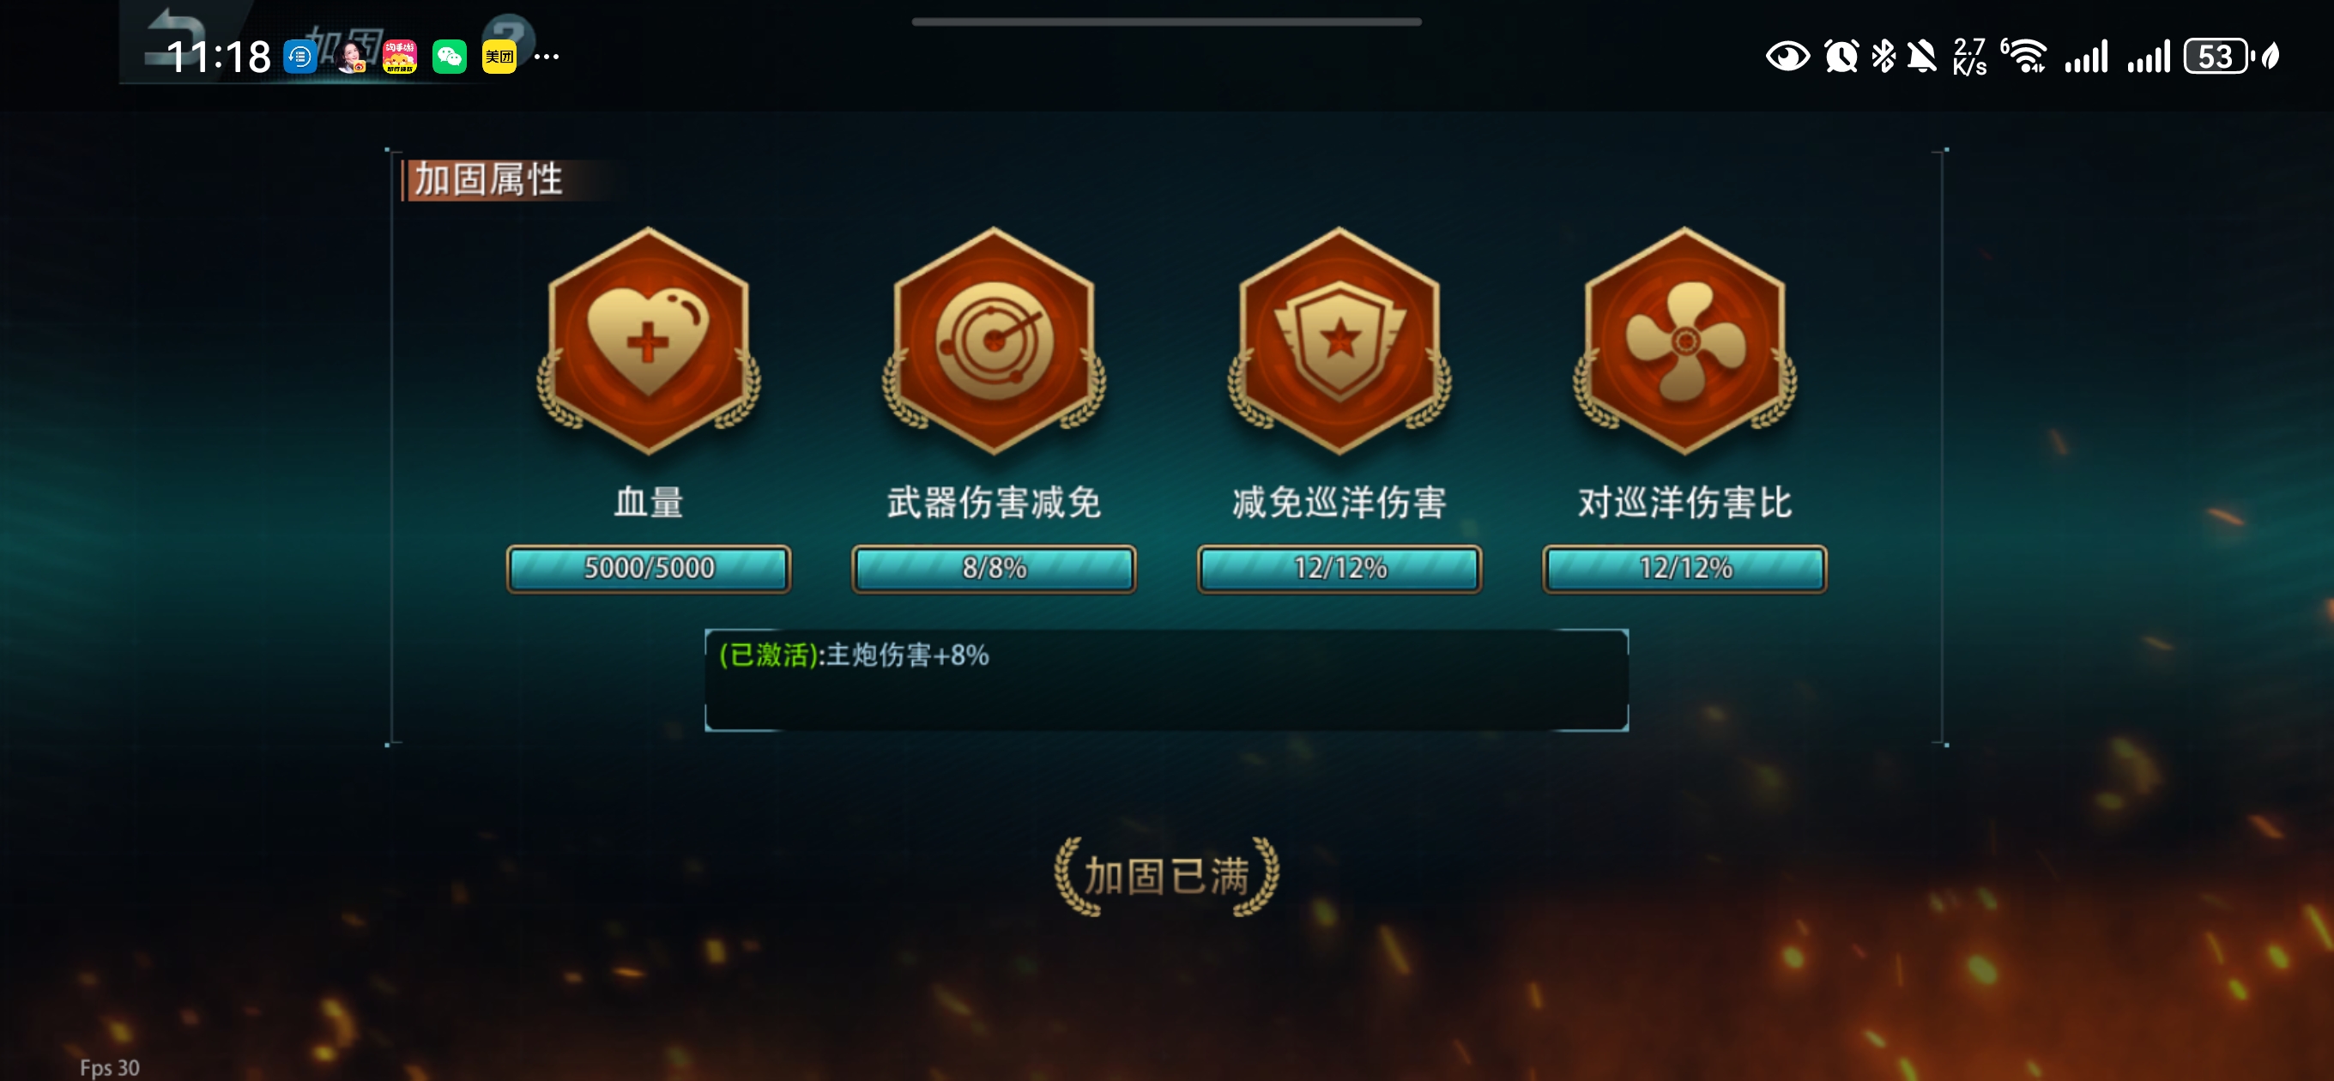Click the 12/12% bar under 减免巡洋伤害
The height and width of the screenshot is (1081, 2334).
point(1339,569)
